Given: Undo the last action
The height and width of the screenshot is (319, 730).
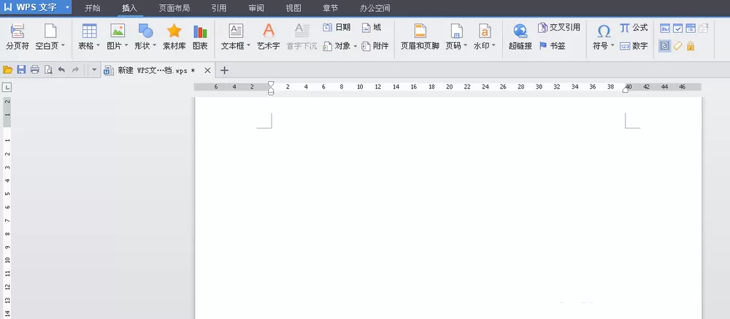Looking at the screenshot, I should tap(61, 70).
